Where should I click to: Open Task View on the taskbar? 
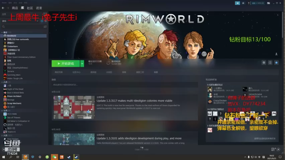(17, 157)
